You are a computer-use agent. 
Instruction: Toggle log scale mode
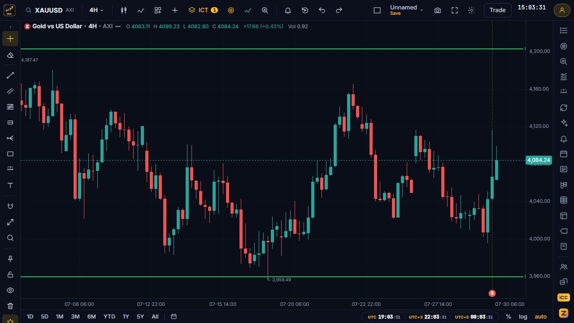click(523, 316)
